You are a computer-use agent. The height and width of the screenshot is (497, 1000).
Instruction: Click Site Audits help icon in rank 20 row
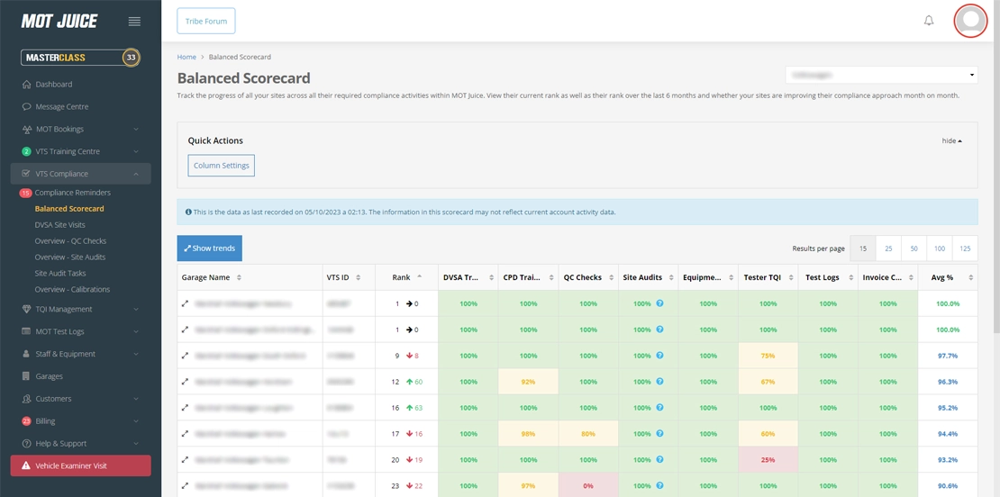[x=659, y=459]
